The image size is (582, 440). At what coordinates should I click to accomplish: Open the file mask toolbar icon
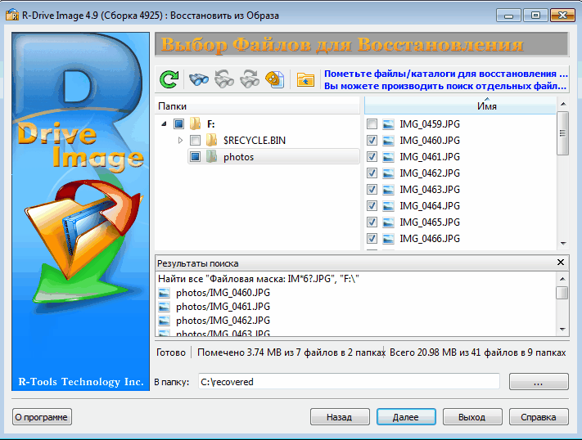[x=275, y=79]
